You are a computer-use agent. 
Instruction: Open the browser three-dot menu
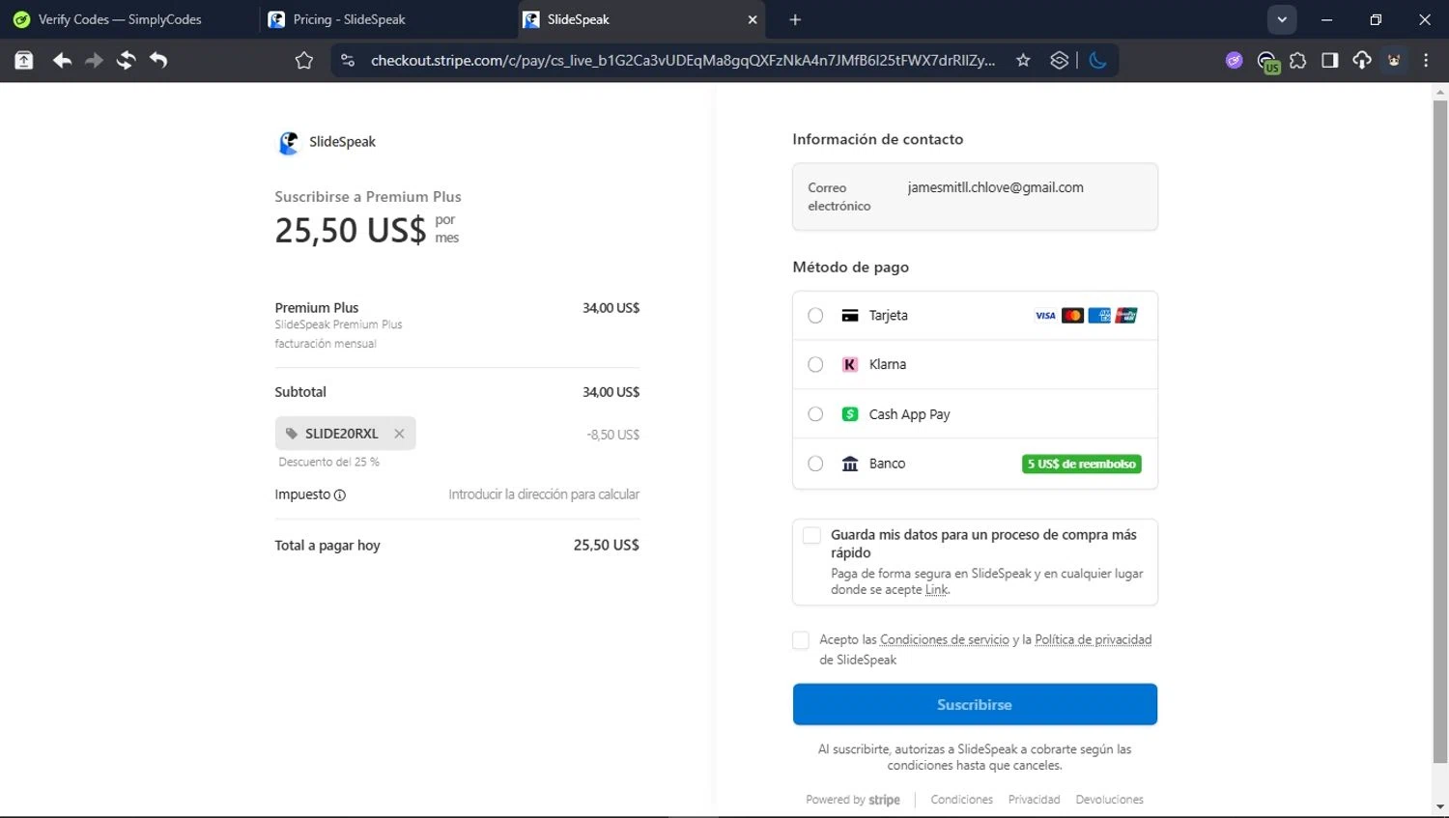click(1426, 60)
